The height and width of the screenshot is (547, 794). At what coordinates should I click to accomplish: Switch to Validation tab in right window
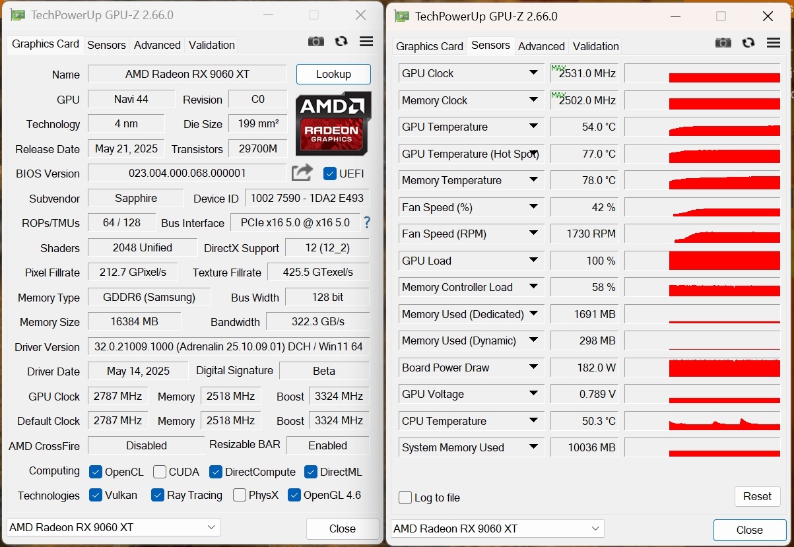pyautogui.click(x=595, y=46)
